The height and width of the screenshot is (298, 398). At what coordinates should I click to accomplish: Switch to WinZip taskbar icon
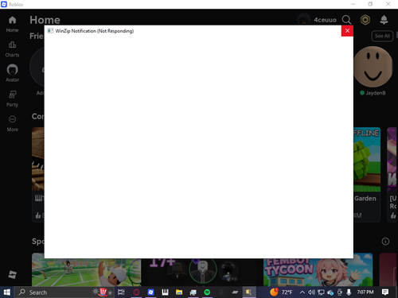(248, 292)
